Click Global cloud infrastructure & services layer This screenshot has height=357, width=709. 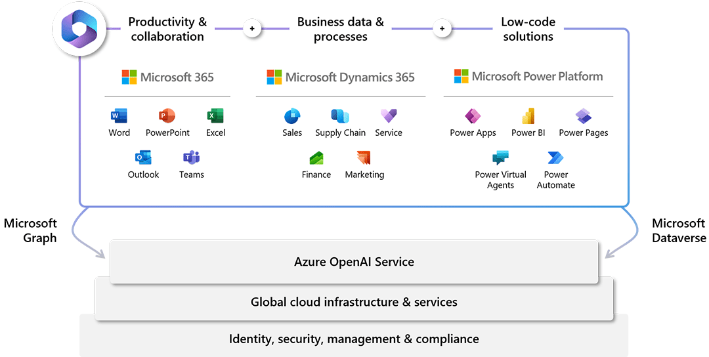[354, 302]
